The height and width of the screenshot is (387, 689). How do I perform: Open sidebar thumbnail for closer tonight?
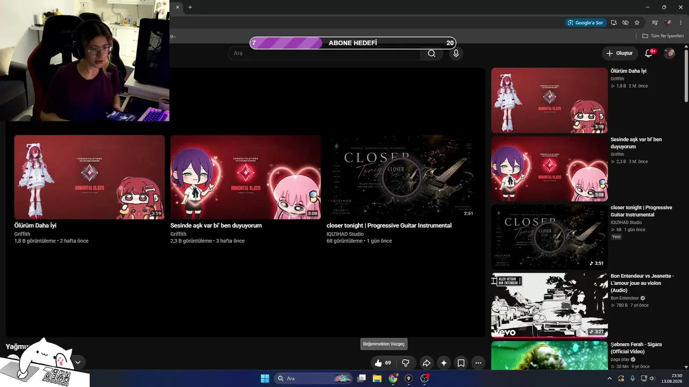[550, 237]
